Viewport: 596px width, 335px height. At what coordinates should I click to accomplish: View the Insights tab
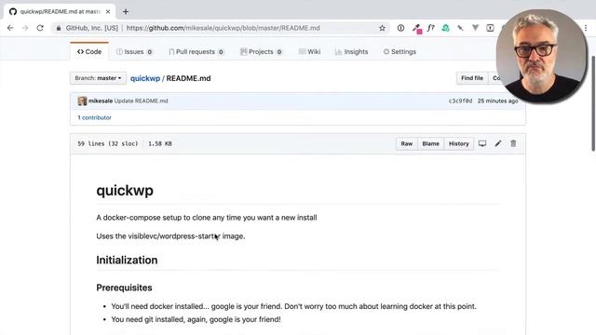coord(352,52)
